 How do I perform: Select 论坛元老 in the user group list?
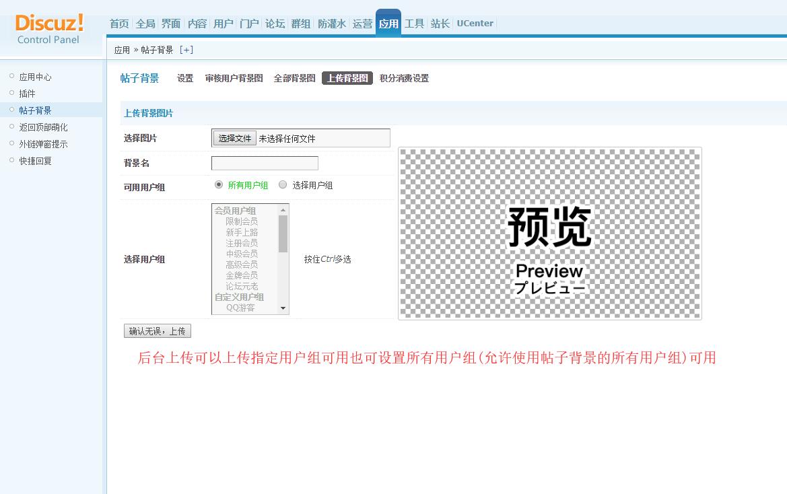242,286
